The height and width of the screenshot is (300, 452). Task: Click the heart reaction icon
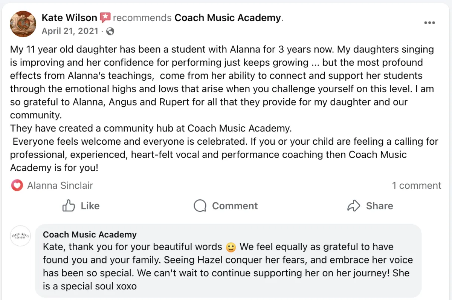(17, 185)
